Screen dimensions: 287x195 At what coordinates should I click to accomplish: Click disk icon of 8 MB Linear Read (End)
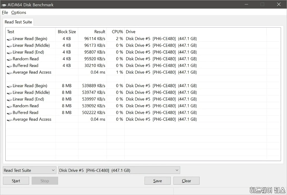(10, 100)
